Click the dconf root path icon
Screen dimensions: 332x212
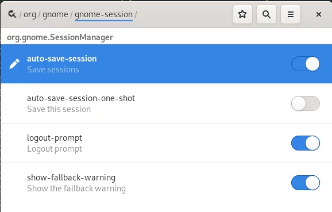click(x=12, y=14)
